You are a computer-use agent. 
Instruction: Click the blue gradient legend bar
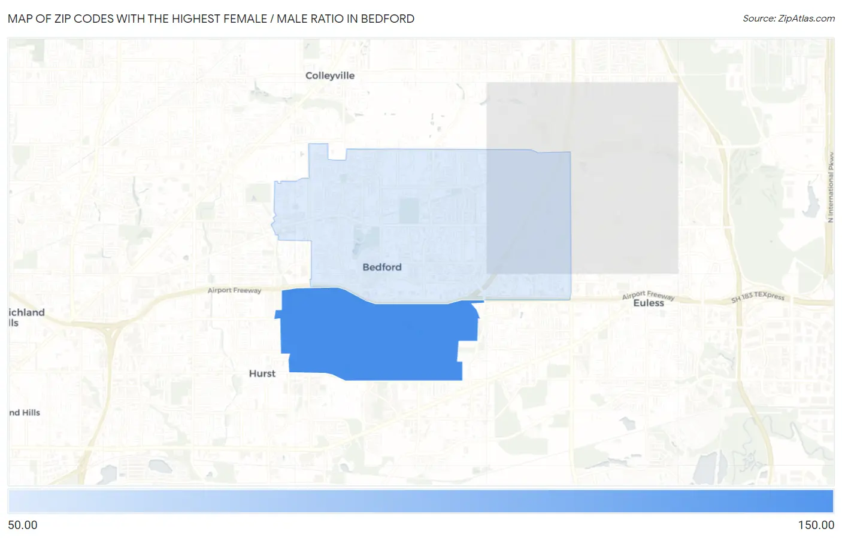[x=420, y=501]
